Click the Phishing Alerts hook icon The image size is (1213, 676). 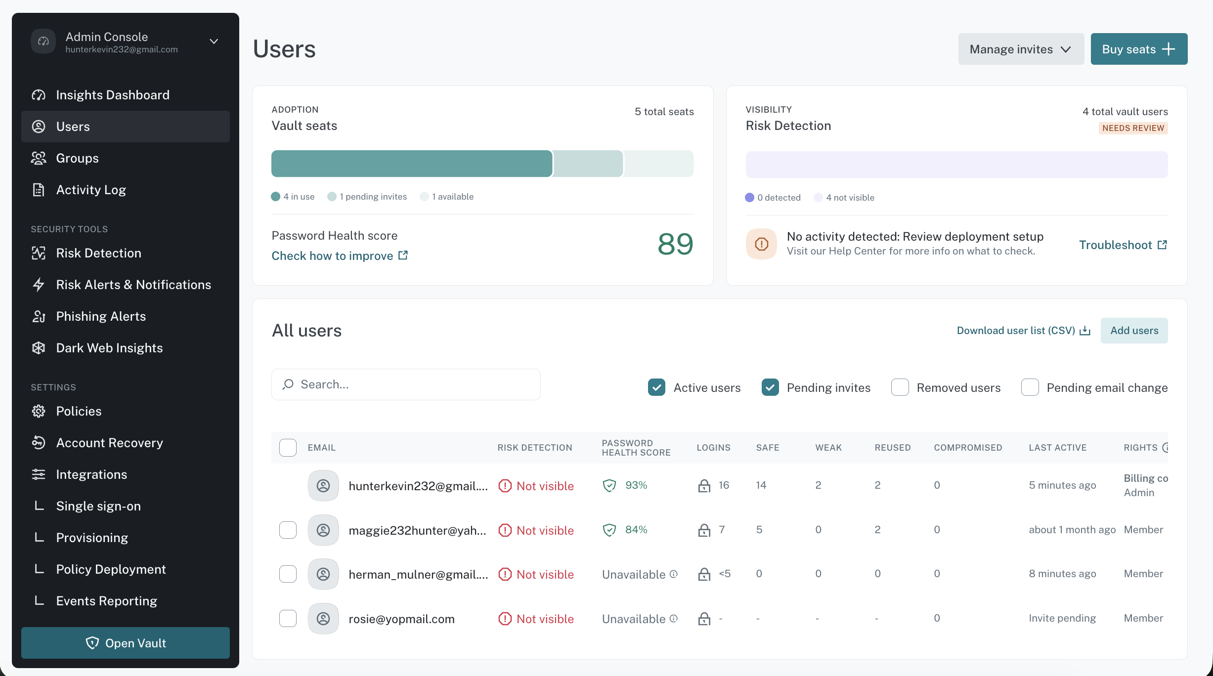pyautogui.click(x=39, y=316)
